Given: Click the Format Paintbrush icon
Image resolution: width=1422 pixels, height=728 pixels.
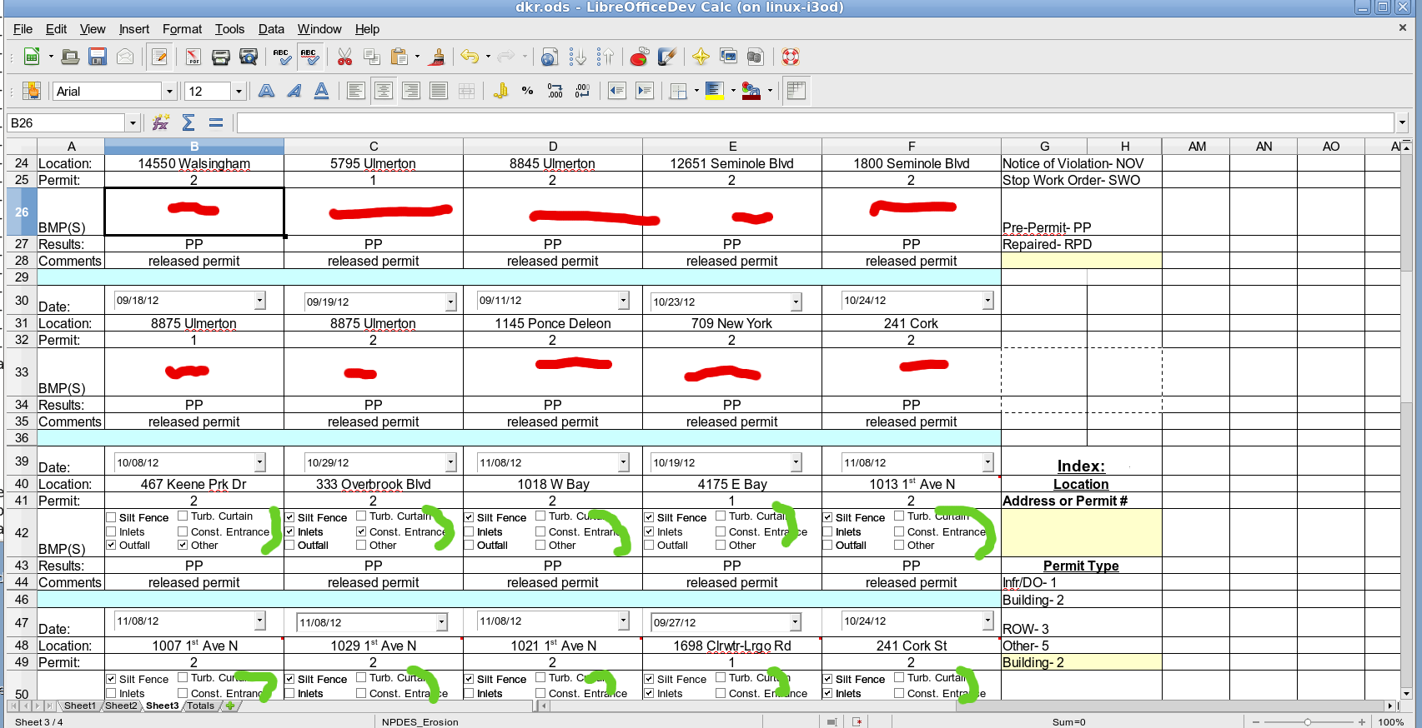Looking at the screenshot, I should pyautogui.click(x=437, y=57).
